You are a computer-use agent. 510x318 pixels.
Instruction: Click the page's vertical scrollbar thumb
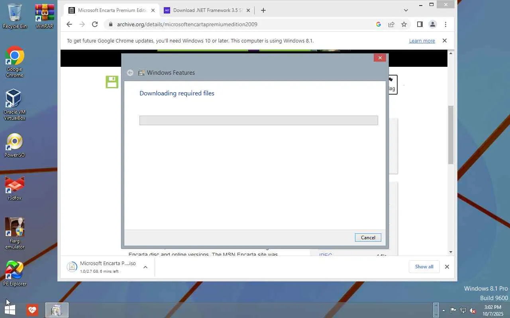tap(451, 135)
